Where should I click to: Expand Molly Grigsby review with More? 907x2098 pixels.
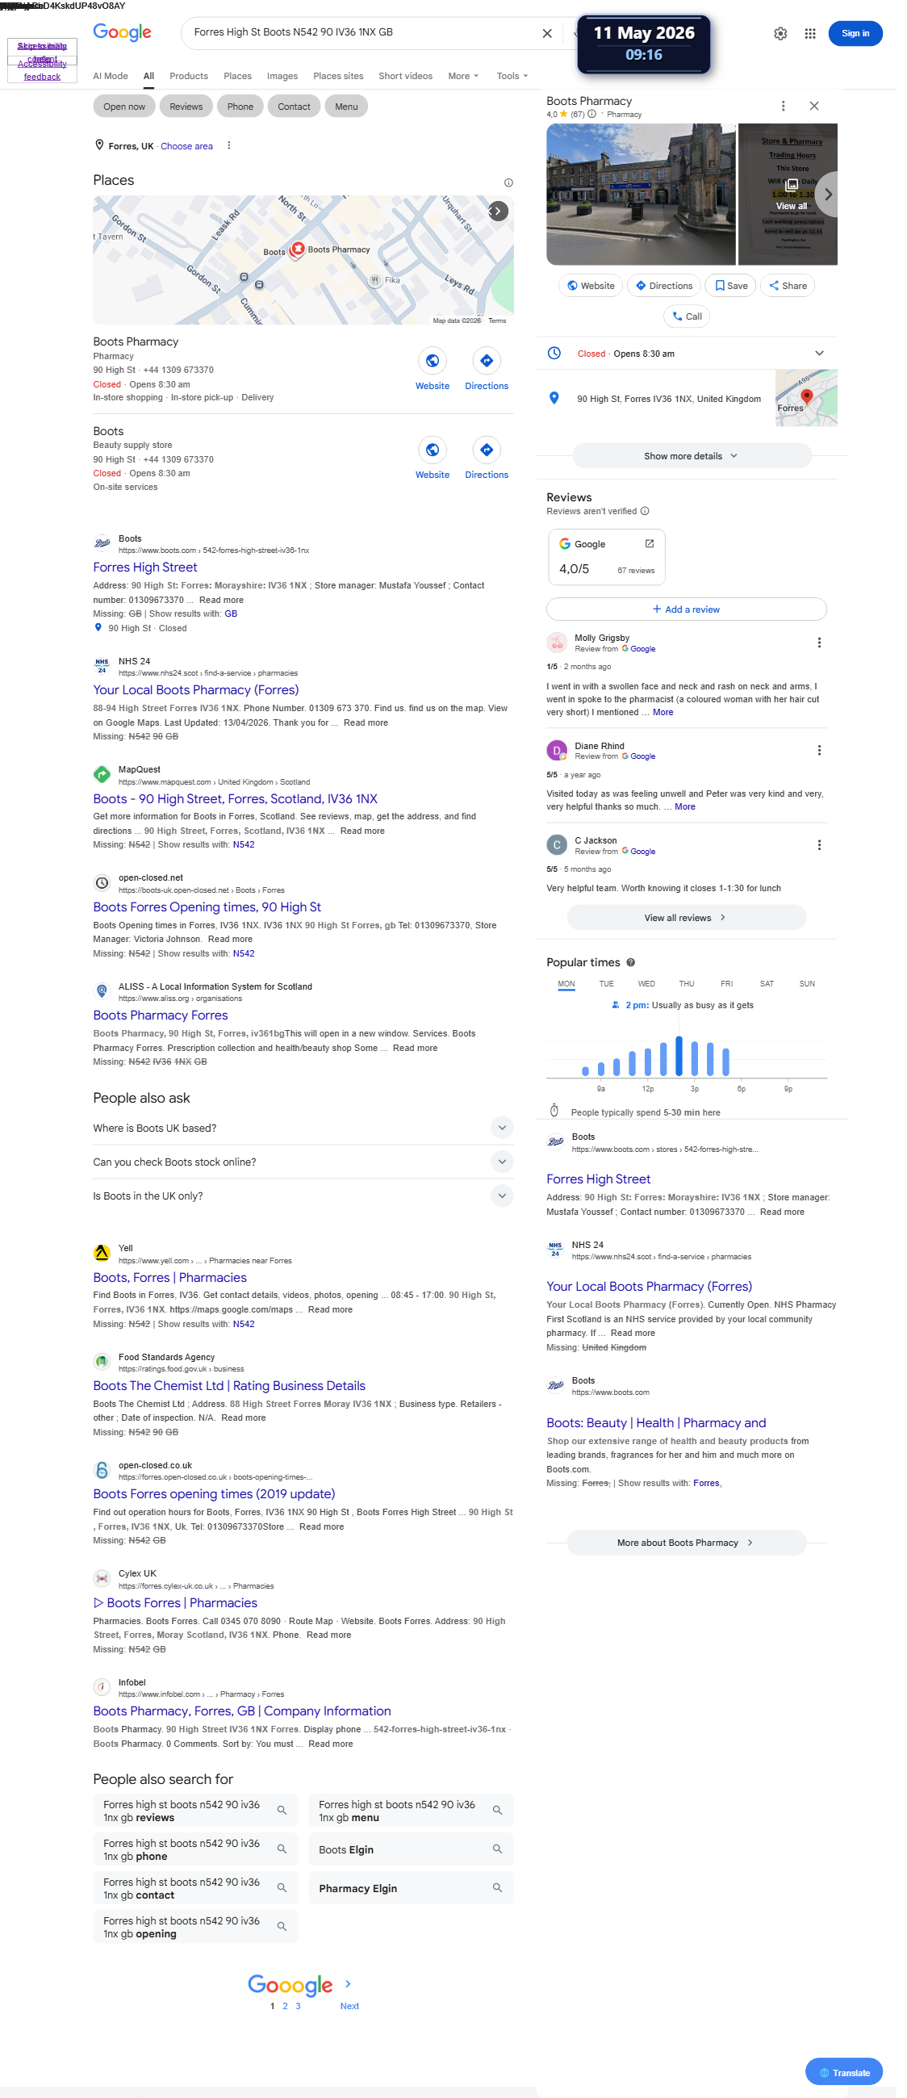tap(671, 720)
